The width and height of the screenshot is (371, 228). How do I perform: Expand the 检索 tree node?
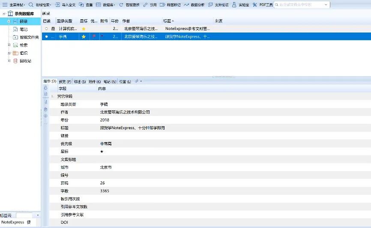click(9, 45)
